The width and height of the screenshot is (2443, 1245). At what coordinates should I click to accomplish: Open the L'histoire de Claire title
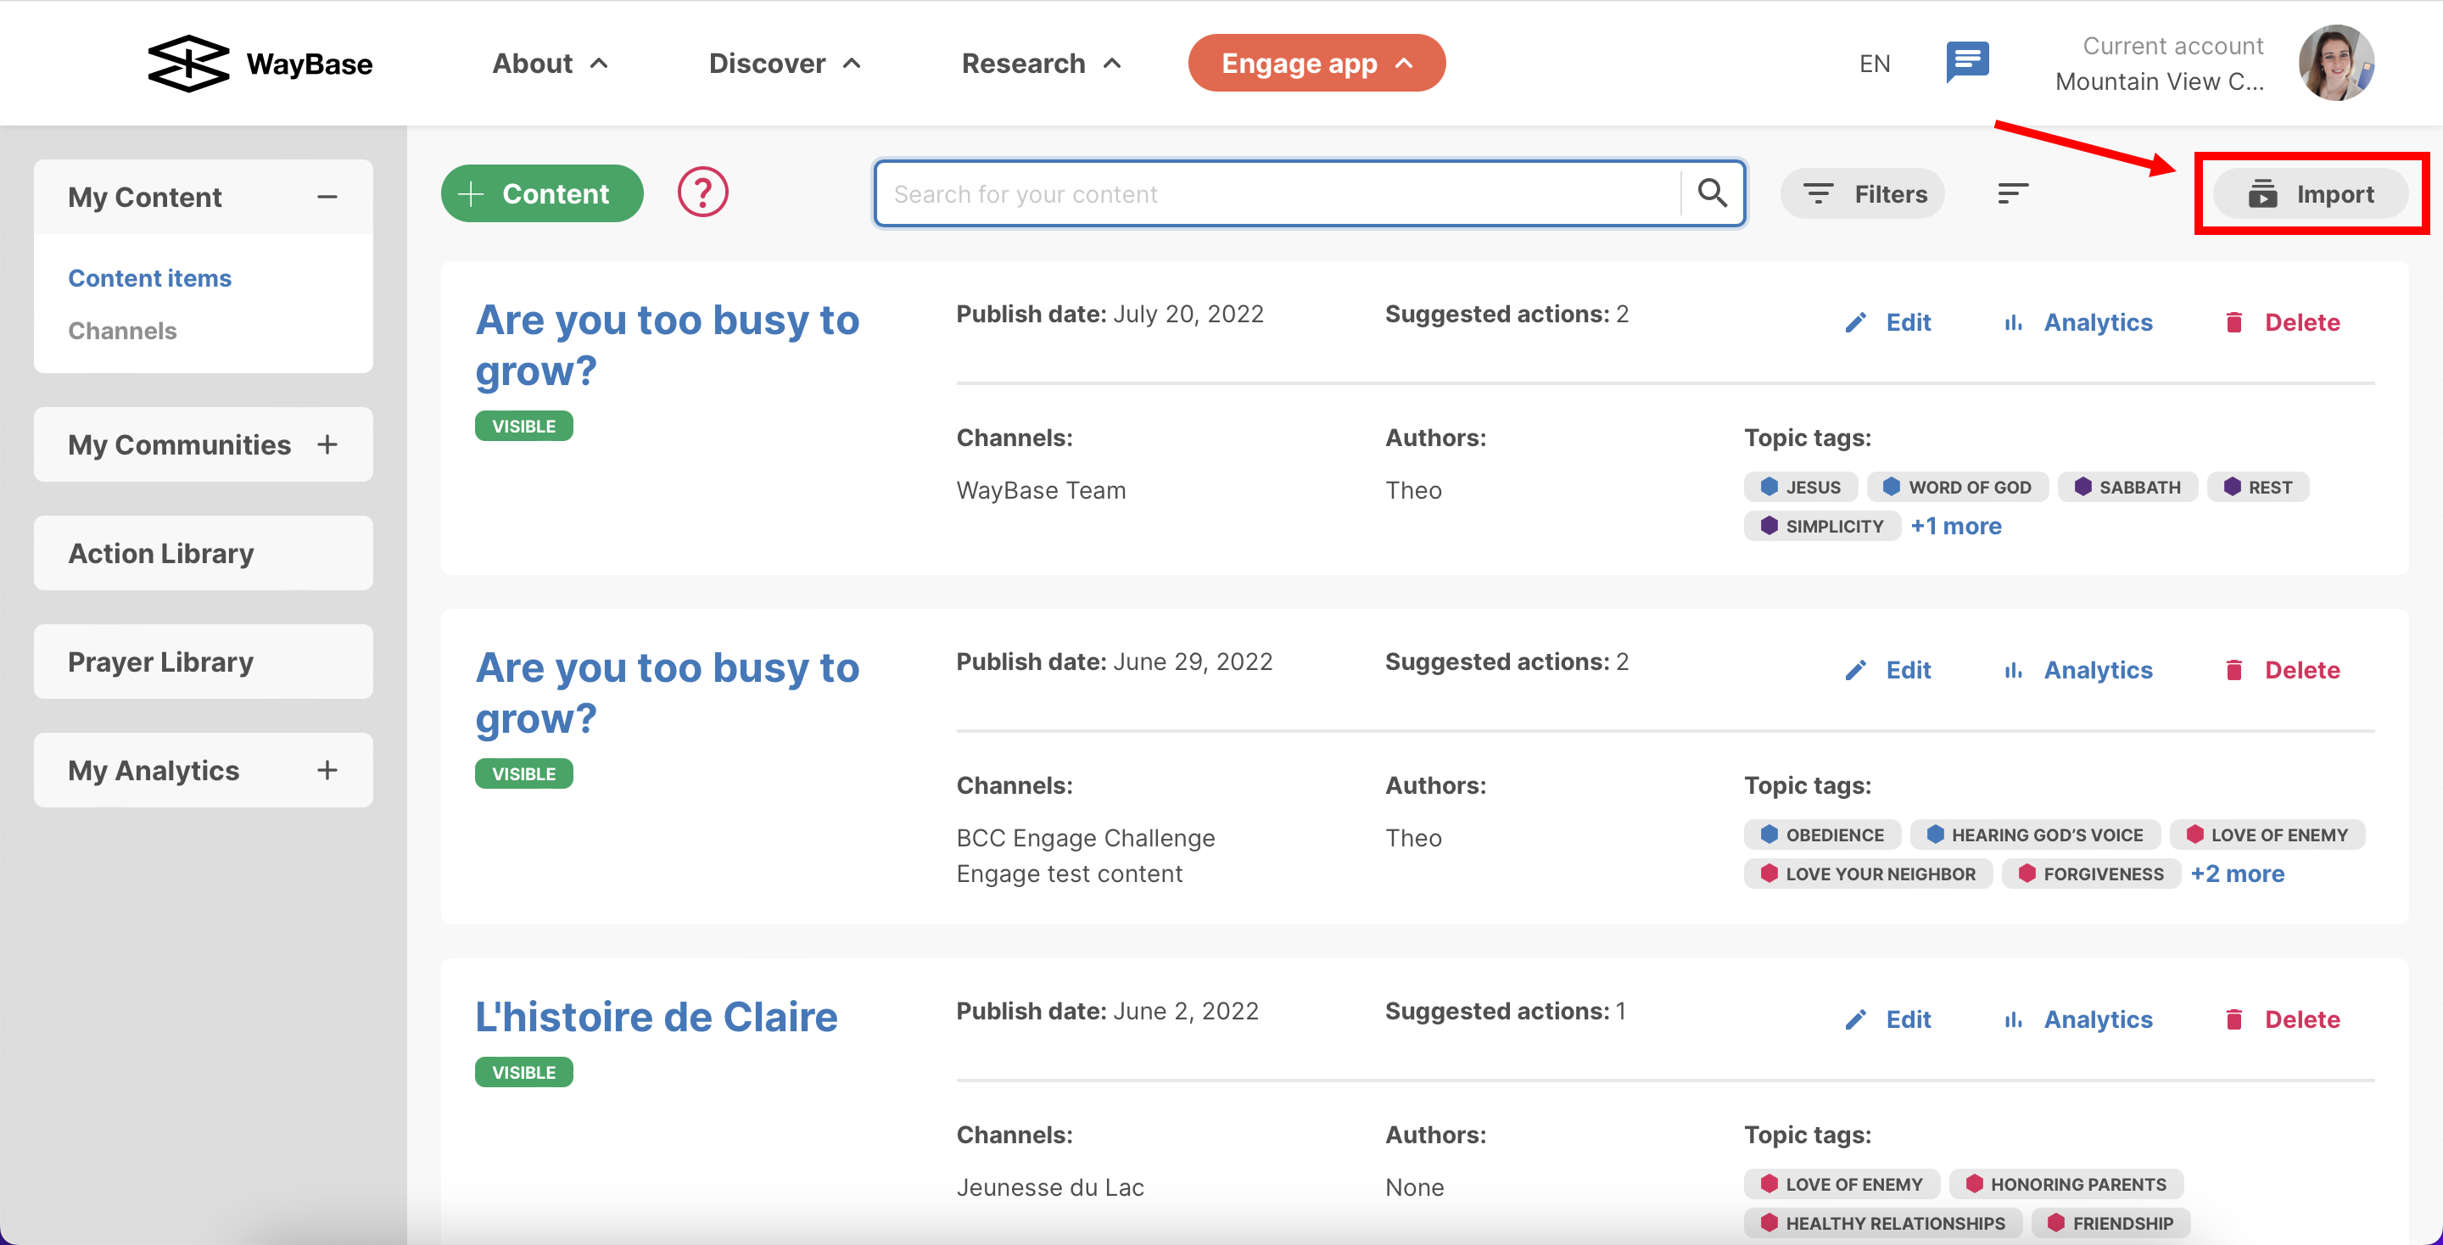657,1017
